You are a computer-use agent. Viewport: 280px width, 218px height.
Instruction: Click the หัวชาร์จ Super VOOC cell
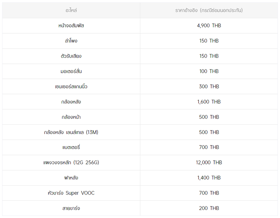[71, 193]
